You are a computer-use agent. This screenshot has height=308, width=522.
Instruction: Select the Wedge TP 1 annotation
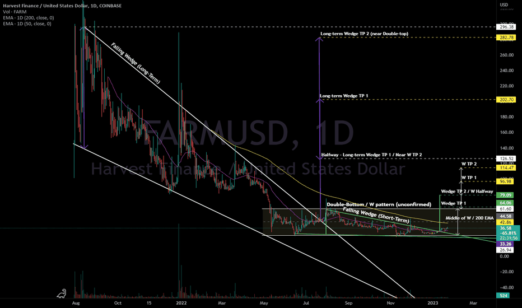point(454,203)
